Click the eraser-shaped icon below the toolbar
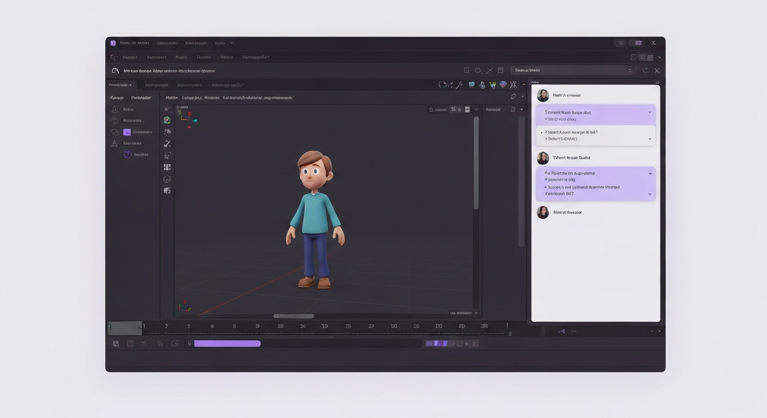The image size is (767, 418). [x=513, y=97]
